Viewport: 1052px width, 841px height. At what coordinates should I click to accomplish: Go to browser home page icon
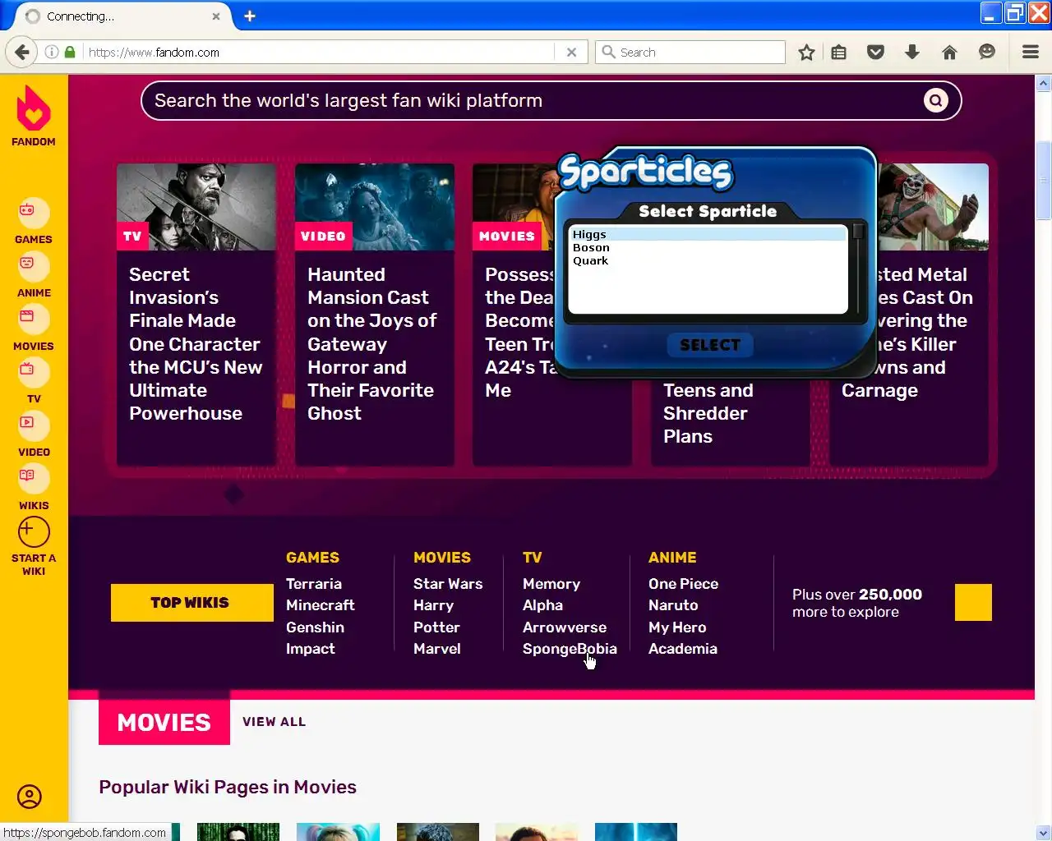click(x=949, y=53)
